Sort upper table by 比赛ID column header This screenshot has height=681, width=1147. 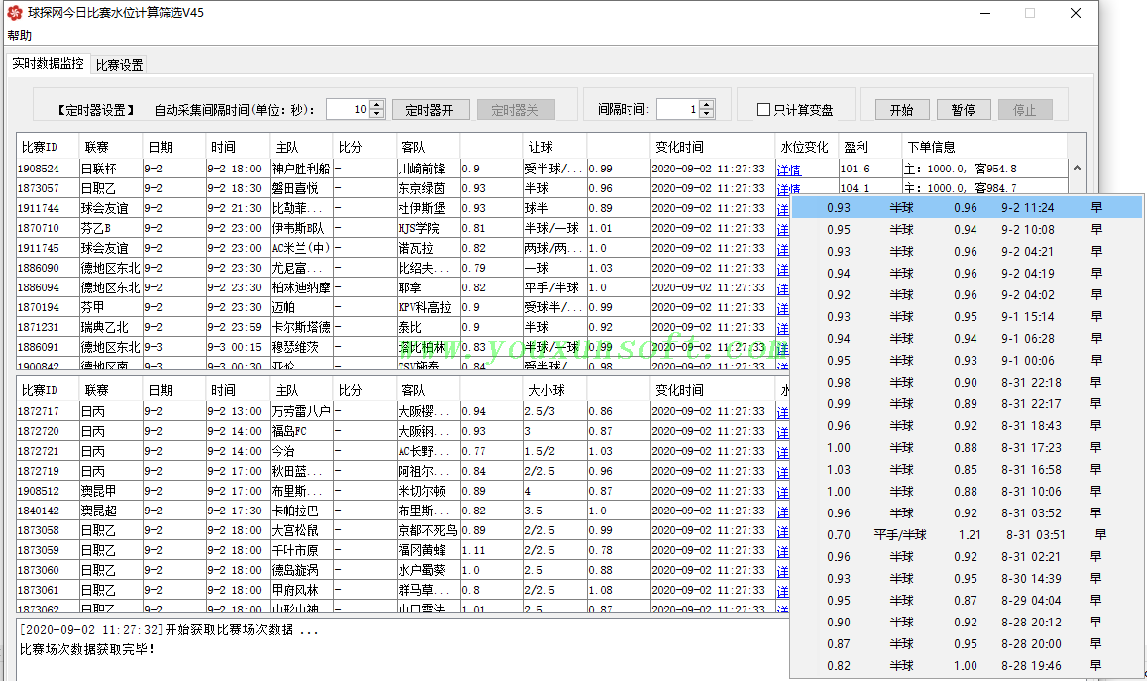click(48, 147)
